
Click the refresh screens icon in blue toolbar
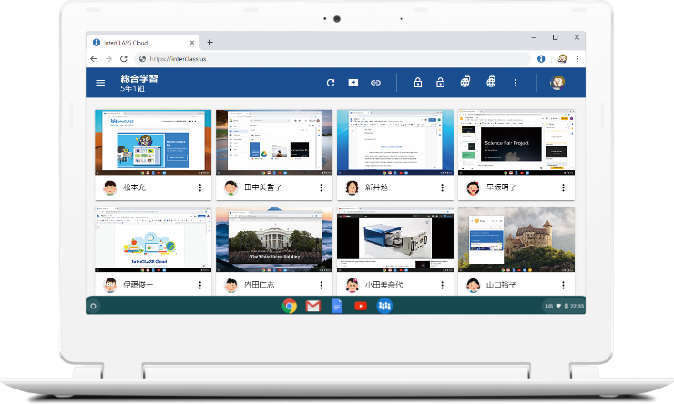(331, 83)
